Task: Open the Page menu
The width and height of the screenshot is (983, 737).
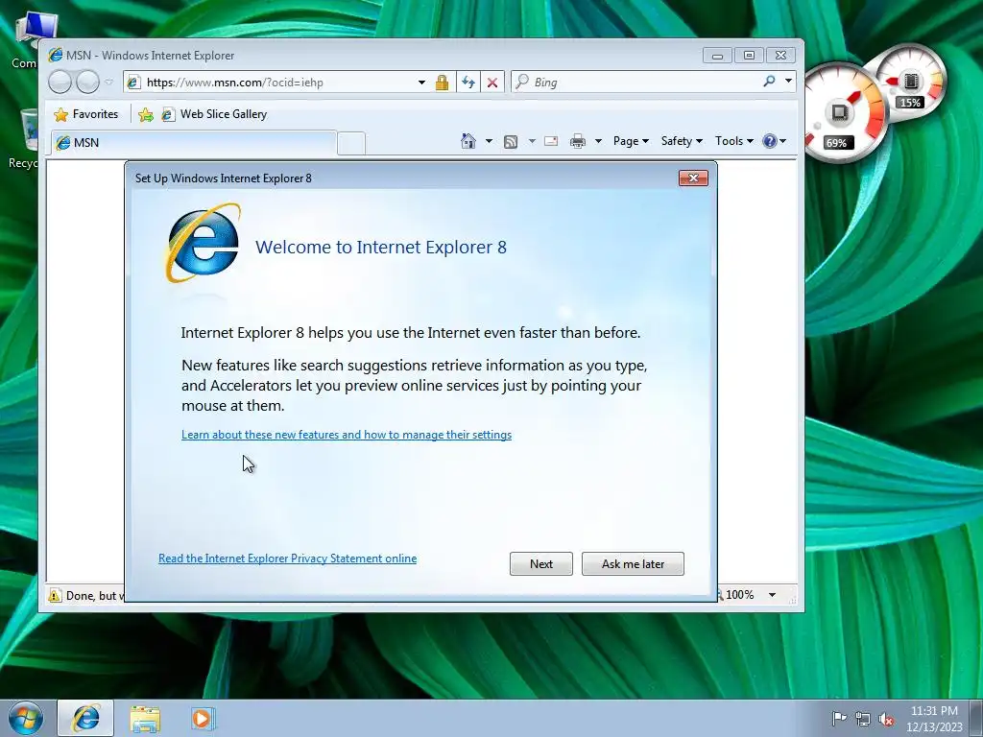Action: coord(631,141)
